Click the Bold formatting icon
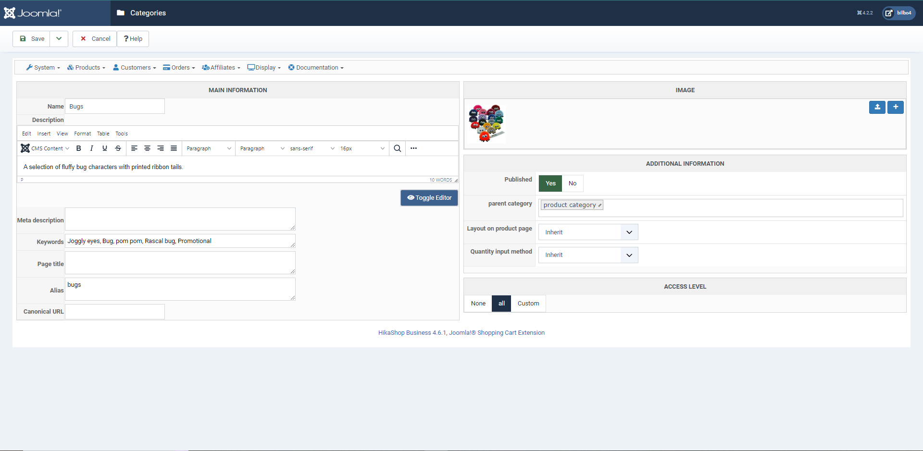This screenshot has width=923, height=451. pyautogui.click(x=79, y=148)
